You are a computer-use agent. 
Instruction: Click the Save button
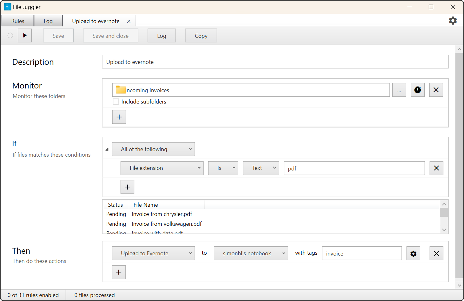pos(58,36)
